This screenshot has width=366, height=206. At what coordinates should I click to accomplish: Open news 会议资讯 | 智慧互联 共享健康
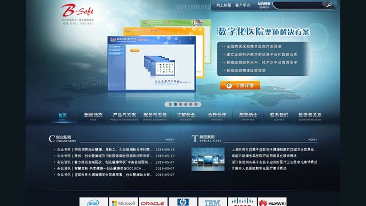coord(101,168)
